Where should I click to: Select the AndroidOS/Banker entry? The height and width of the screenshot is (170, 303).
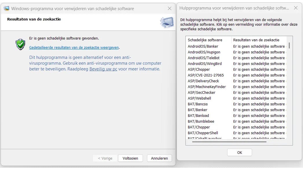(203, 46)
